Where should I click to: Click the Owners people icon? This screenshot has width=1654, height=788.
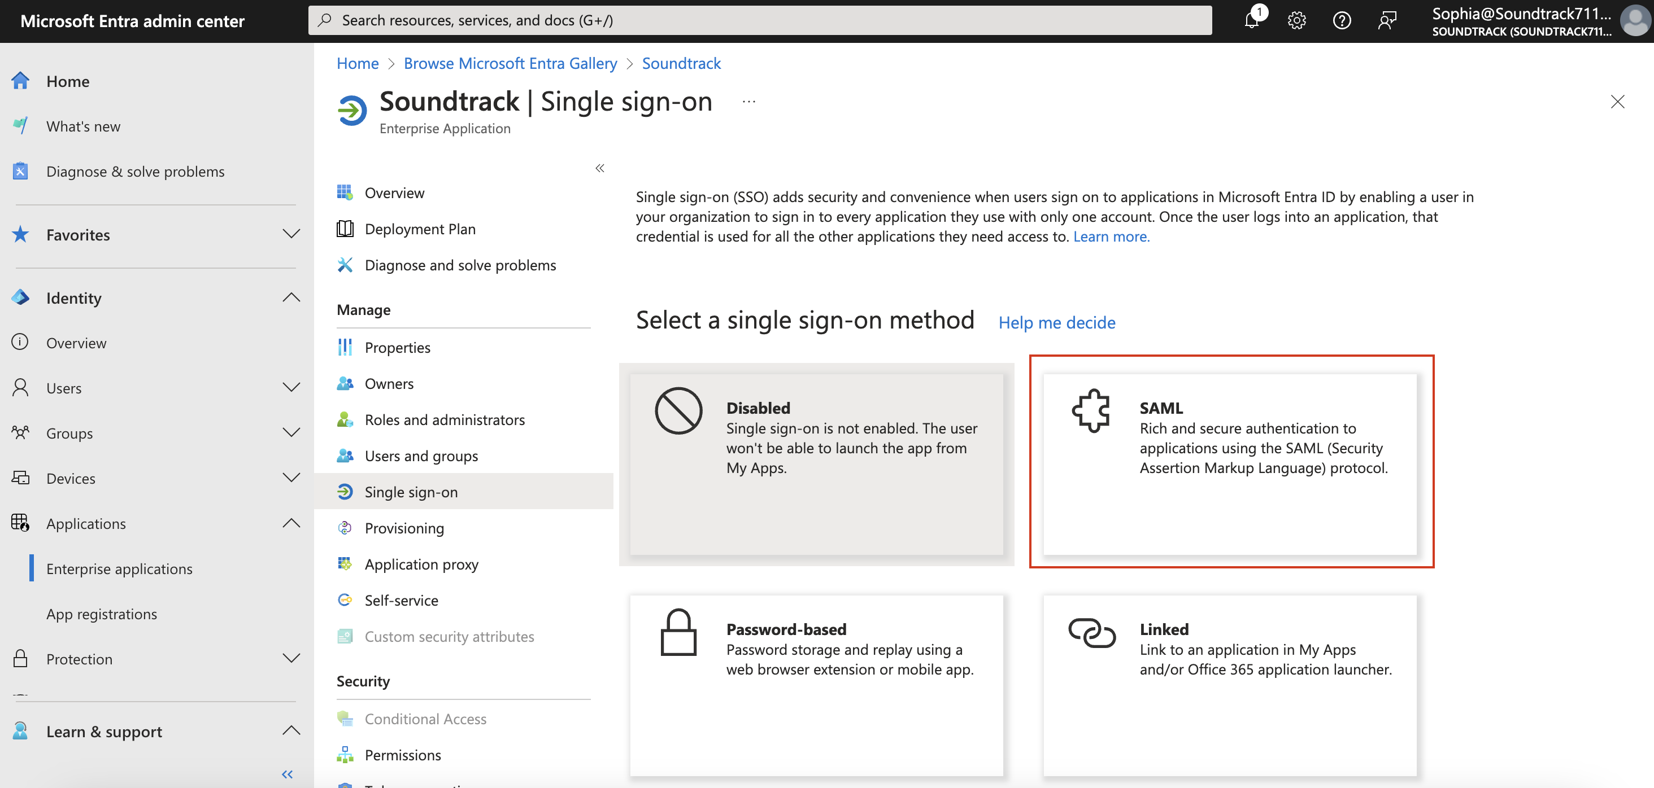point(345,383)
